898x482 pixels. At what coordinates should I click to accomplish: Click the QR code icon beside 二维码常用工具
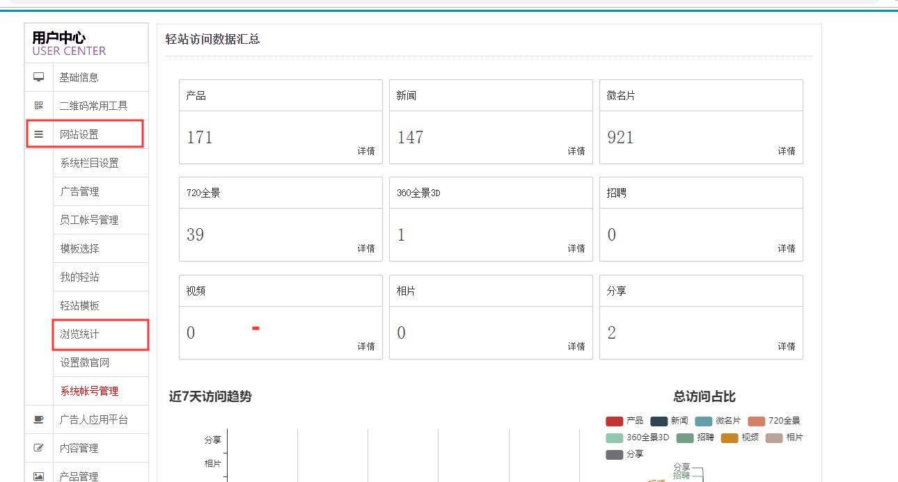39,106
